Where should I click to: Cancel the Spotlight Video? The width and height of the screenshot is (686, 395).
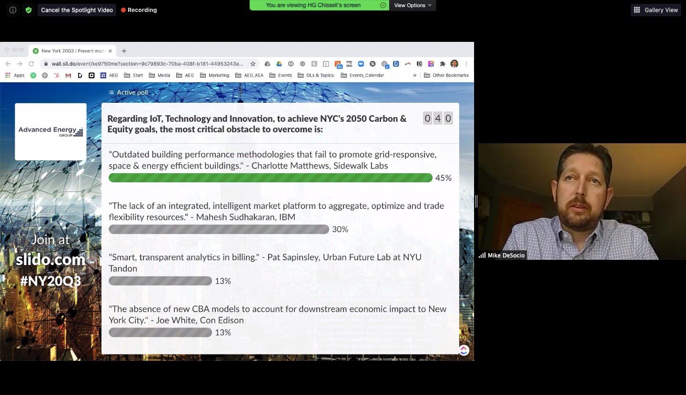[77, 10]
